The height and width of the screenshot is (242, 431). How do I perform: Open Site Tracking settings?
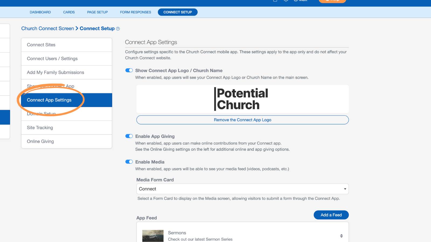click(67, 128)
